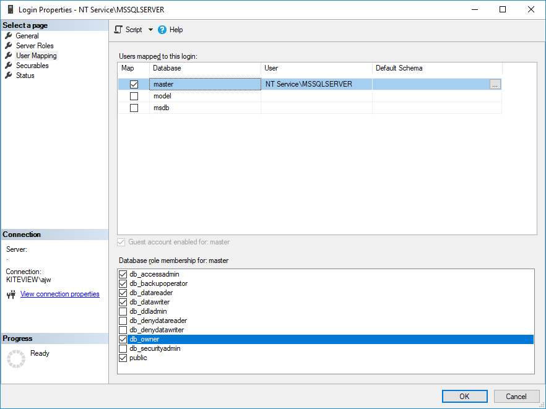The image size is (546, 409).
Task: Enable the db_denydatareader role
Action: point(123,321)
